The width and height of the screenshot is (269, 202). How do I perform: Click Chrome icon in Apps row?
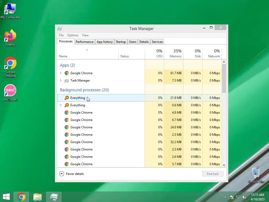(x=67, y=73)
